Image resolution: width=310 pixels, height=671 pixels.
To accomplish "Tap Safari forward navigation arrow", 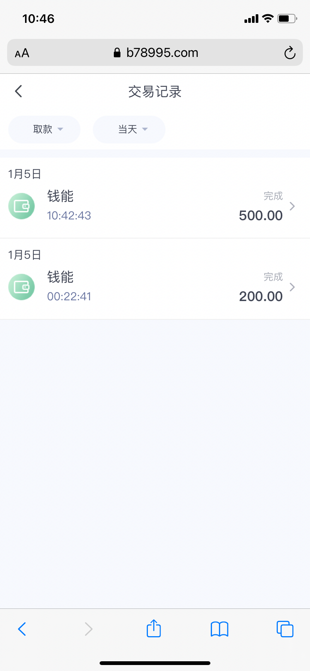I will (88, 629).
